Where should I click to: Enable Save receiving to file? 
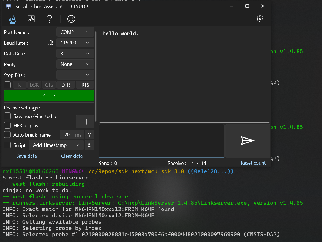7,116
